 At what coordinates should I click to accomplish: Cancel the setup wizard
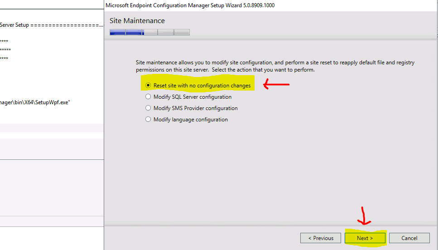(409, 238)
